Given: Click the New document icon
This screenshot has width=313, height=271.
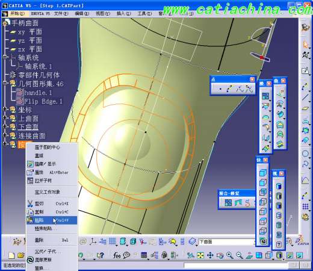Looking at the screenshot, I should click(x=11, y=255).
